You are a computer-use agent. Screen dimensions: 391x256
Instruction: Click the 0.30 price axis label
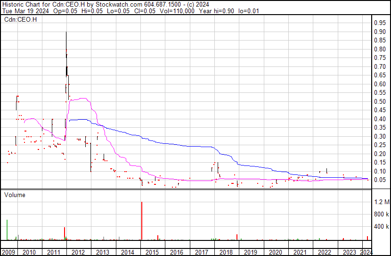(380, 136)
